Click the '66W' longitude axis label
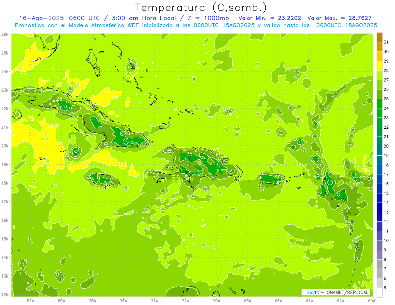 point(279,300)
